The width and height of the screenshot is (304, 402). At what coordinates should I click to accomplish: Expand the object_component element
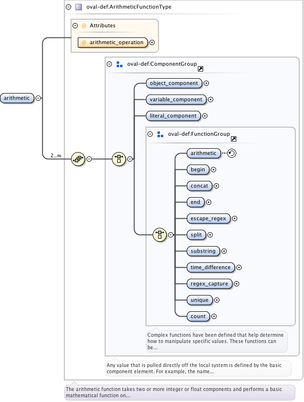207,83
